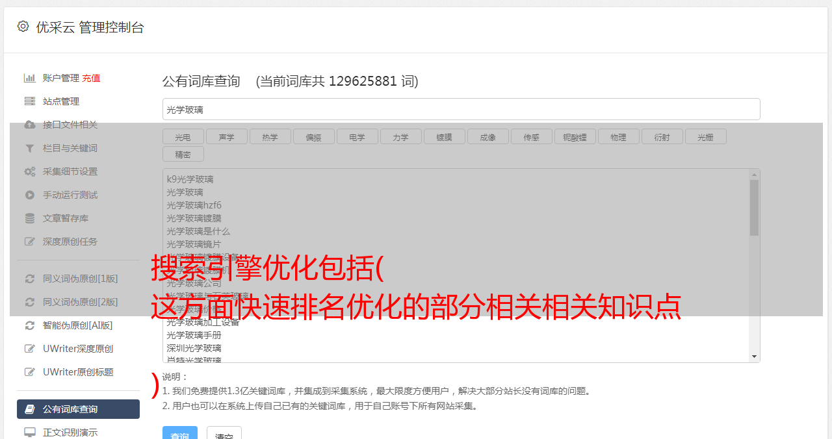Select the 光电 keyword tag
The width and height of the screenshot is (832, 439).
coord(183,136)
